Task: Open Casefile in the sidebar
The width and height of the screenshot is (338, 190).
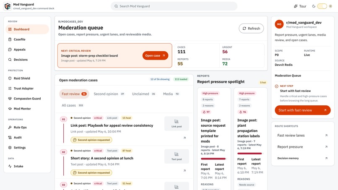Action: [x=27, y=39]
